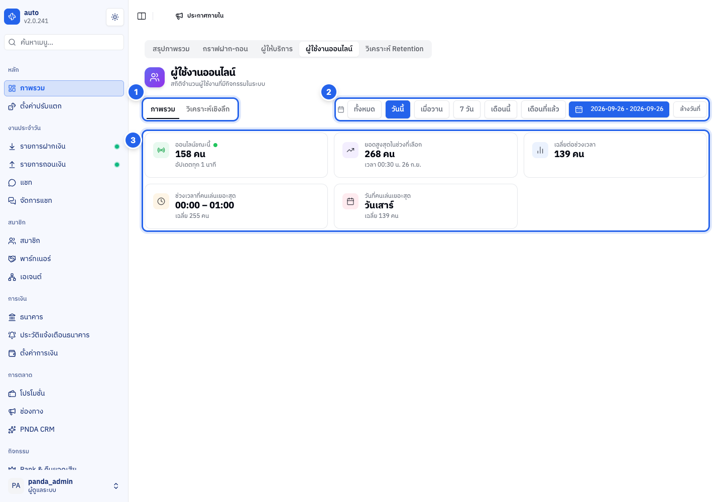Open ภาพรวม in the sidebar

tap(64, 88)
